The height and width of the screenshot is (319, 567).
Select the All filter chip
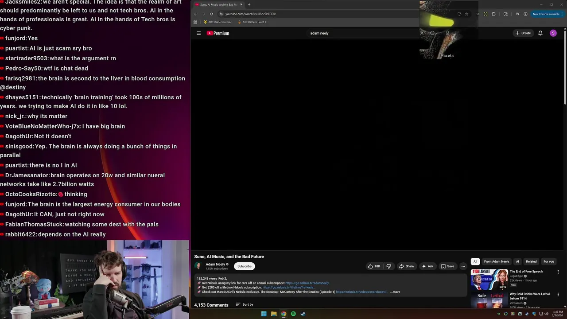tap(475, 261)
